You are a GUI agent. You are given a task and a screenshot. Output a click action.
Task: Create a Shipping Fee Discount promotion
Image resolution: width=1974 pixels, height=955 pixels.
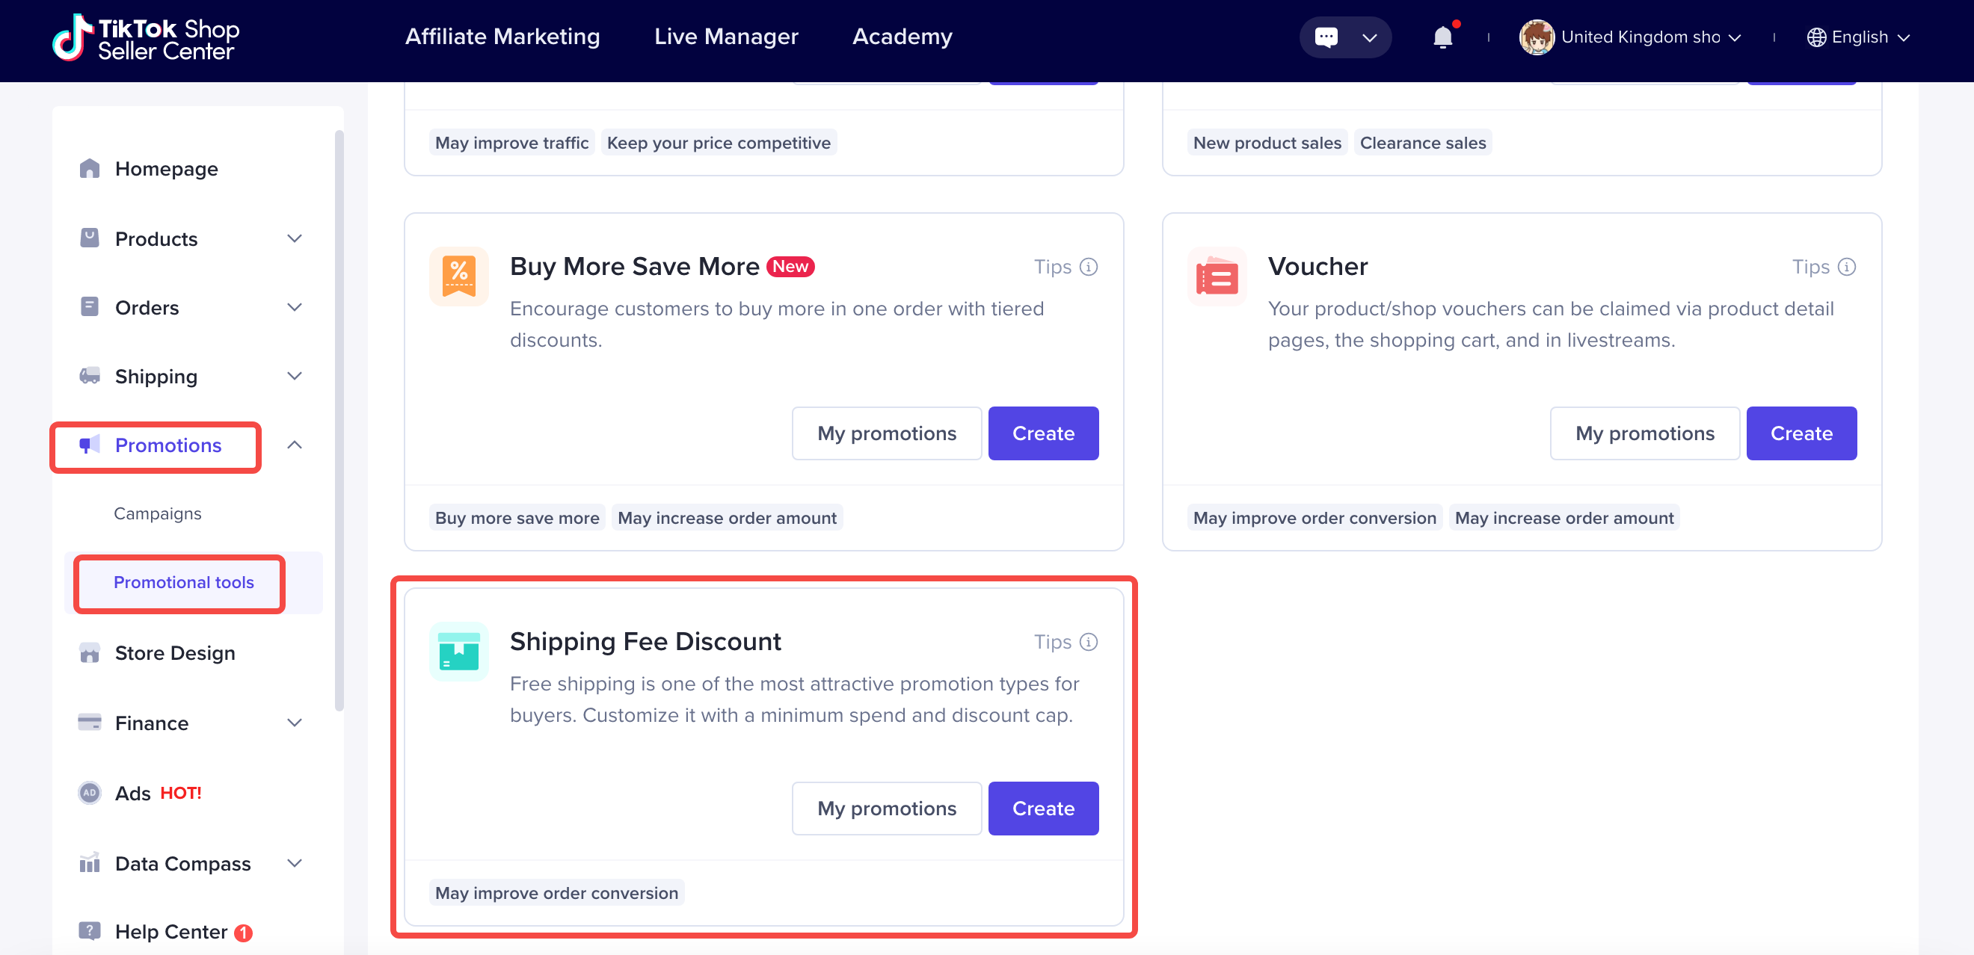point(1043,808)
